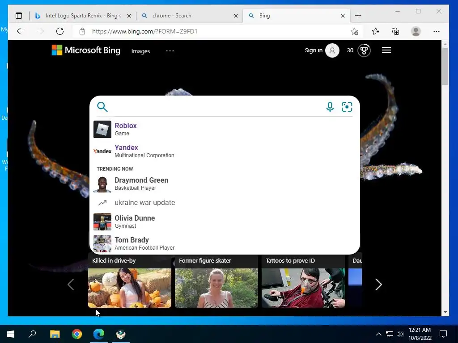Click the Olivia Dunne photo thumbnail
The width and height of the screenshot is (458, 343).
coord(102,222)
